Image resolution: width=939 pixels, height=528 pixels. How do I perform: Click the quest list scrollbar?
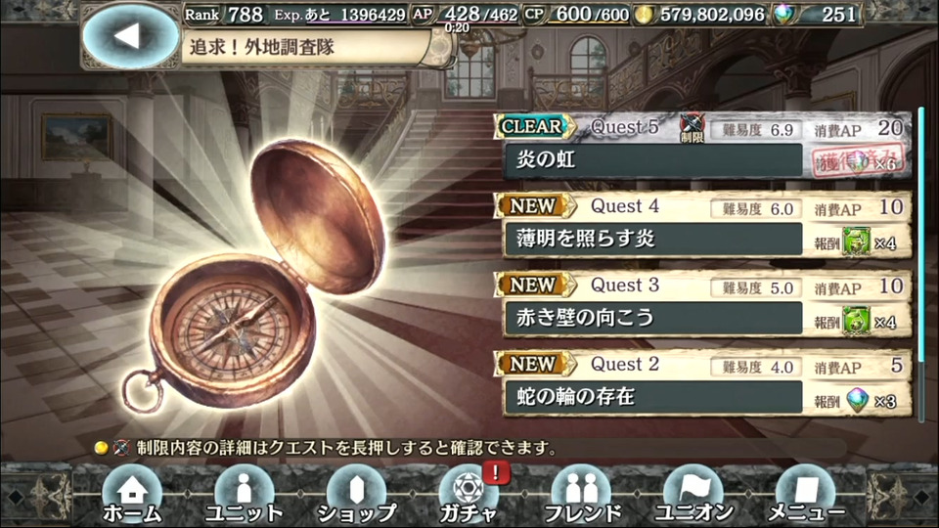click(x=921, y=263)
